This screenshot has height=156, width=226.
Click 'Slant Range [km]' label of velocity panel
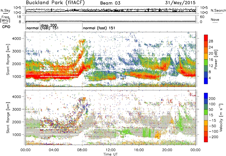tap(8, 117)
